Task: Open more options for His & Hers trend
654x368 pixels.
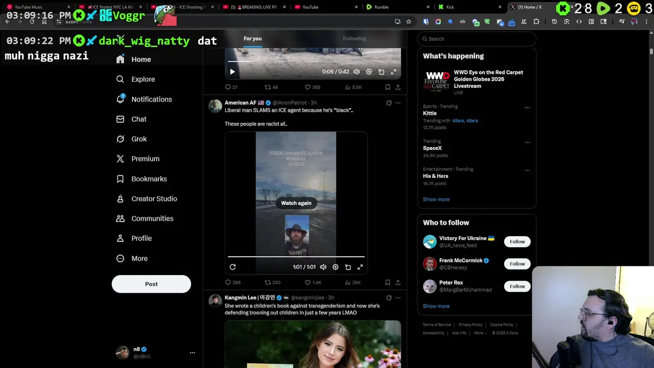Action: coord(527,171)
